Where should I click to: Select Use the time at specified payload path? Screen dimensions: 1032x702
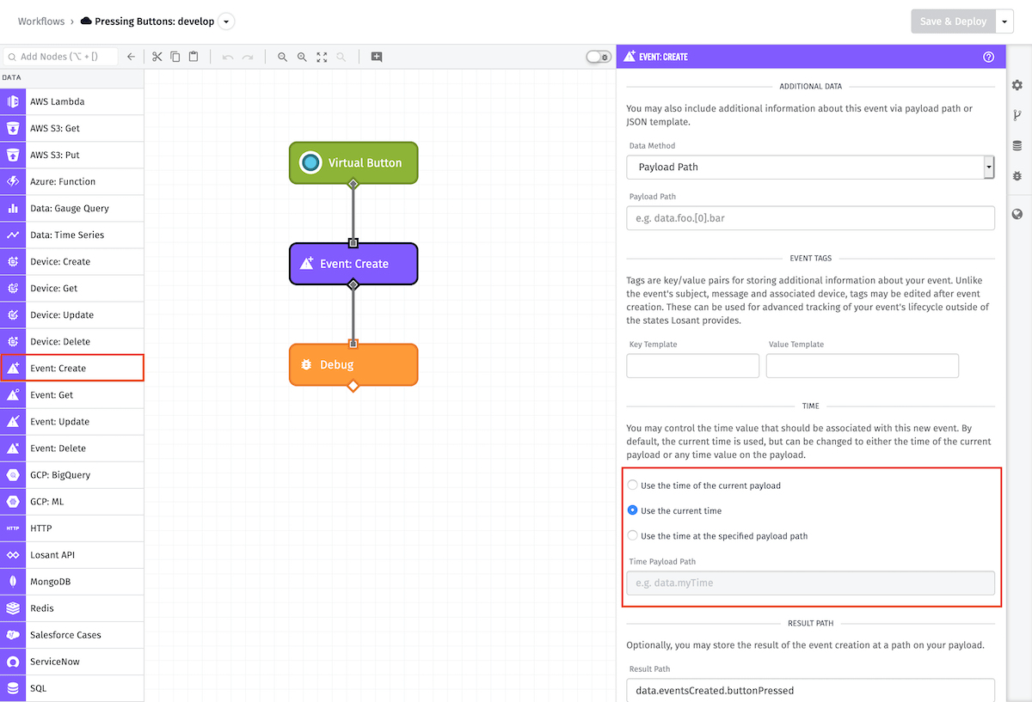633,535
